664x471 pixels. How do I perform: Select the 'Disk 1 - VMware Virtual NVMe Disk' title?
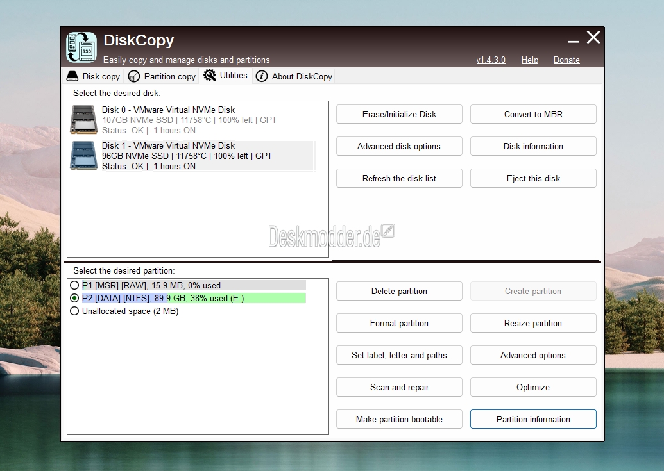(168, 145)
